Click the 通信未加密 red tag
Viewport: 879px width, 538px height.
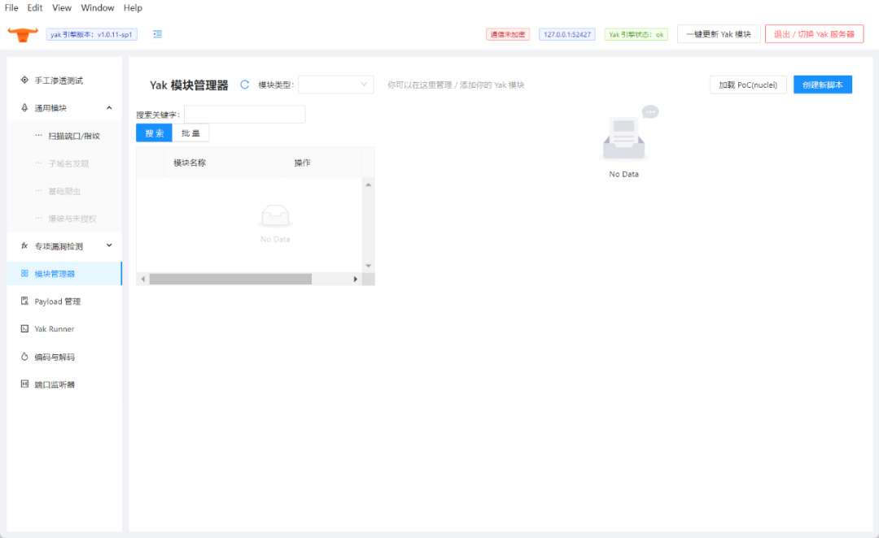point(508,34)
